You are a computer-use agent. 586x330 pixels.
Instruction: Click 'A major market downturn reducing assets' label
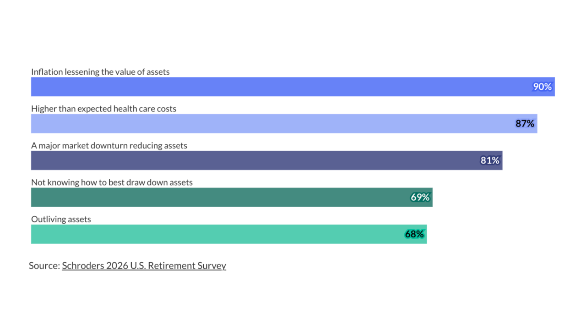tap(109, 145)
